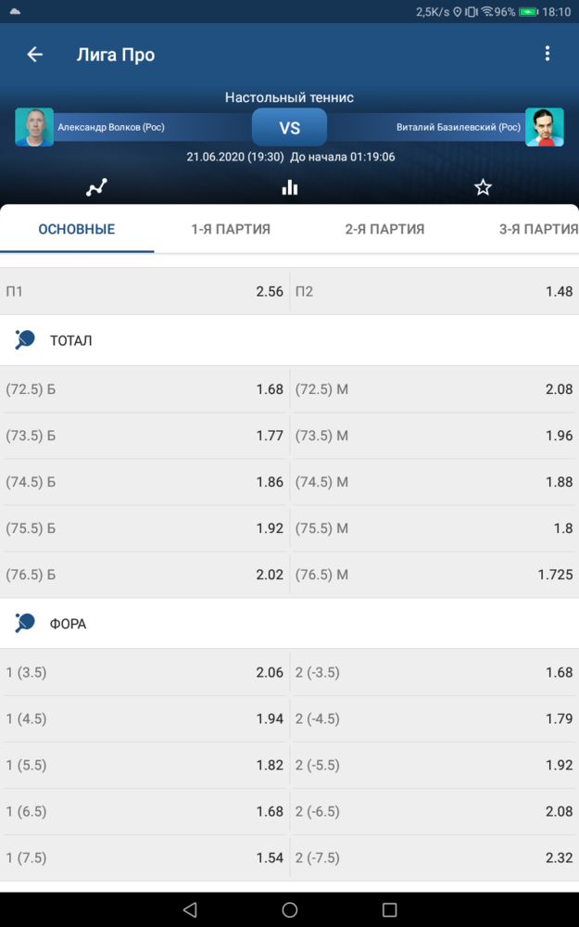Toggle the favorite star icon
579x927 pixels.
click(483, 187)
